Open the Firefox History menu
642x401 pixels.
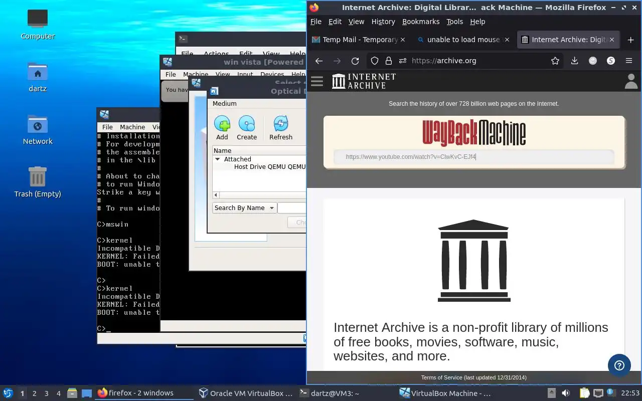(383, 22)
